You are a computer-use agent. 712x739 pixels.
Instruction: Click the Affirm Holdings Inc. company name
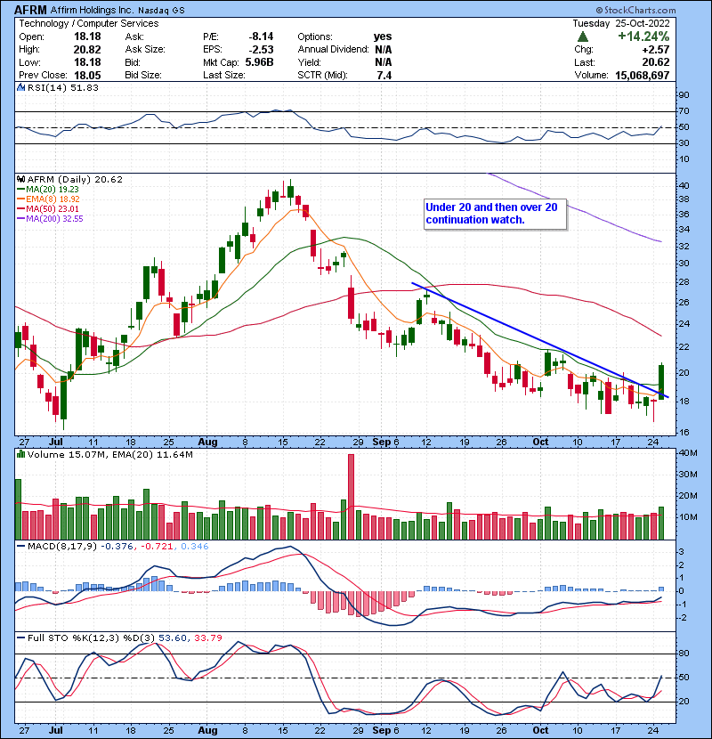click(x=93, y=10)
